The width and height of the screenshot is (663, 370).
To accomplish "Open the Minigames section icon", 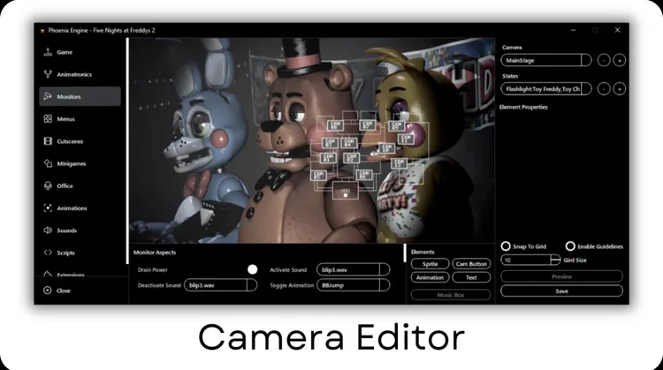I will click(48, 163).
